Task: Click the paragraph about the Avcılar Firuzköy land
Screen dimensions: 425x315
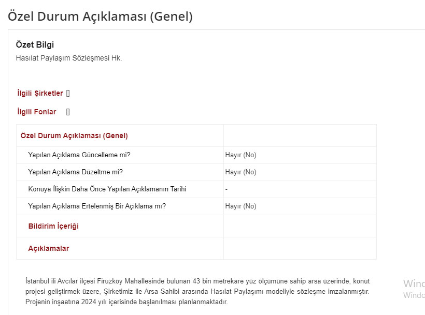Action: (x=197, y=292)
